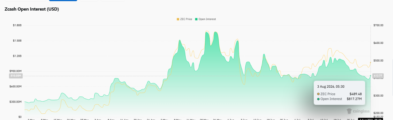The image size is (393, 120).
Task: Click the $900.00M left axis label
Action: pyautogui.click(x=16, y=71)
